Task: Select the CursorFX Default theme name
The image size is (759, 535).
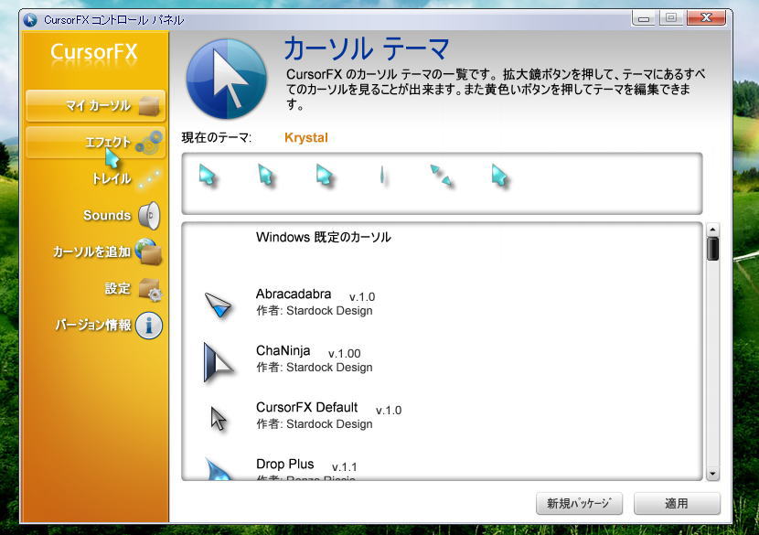Action: pyautogui.click(x=307, y=407)
